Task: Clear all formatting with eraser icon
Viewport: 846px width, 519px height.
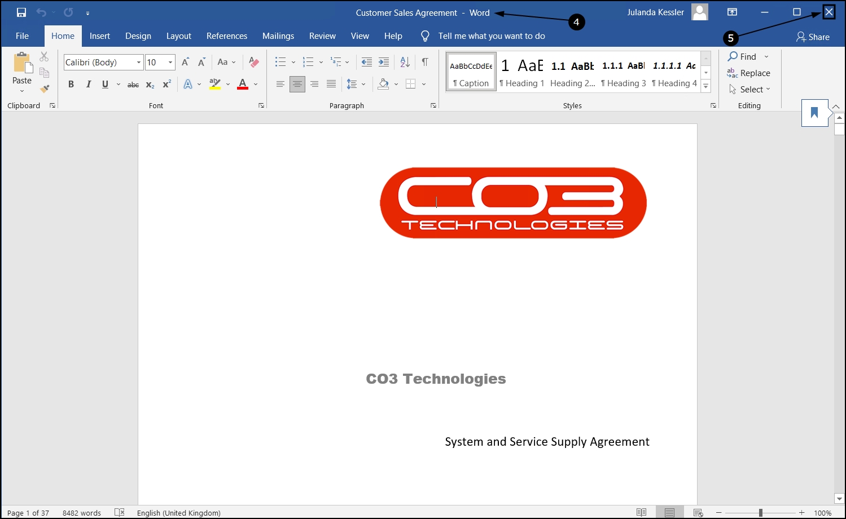Action: [x=254, y=62]
